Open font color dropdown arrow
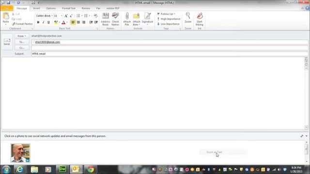310x174 pixels. (x=67, y=22)
